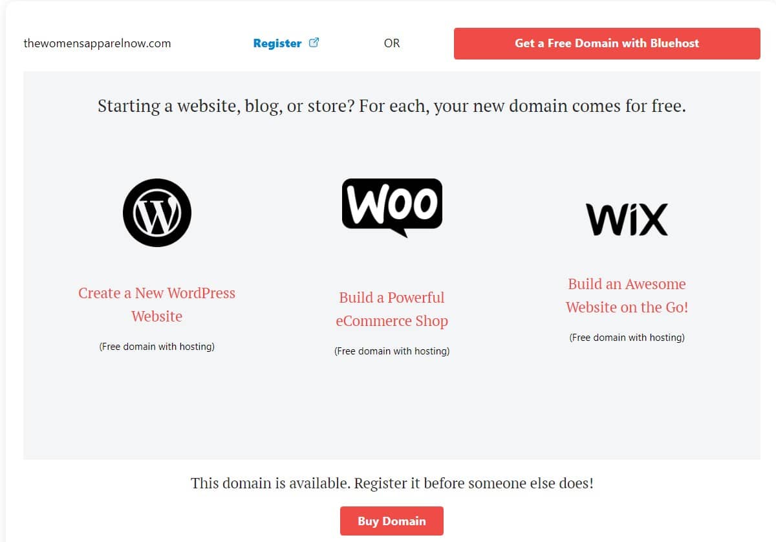Screen dimensions: 776x542
Task: Open Build an Awesome Website on the Go link
Action: pyautogui.click(x=627, y=296)
